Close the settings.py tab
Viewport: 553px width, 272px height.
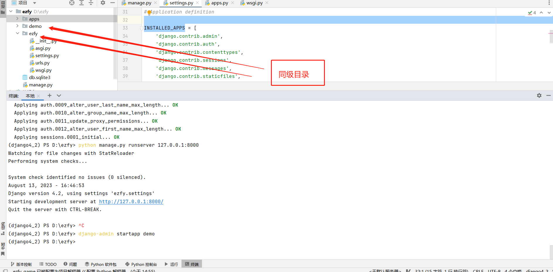pyautogui.click(x=197, y=3)
